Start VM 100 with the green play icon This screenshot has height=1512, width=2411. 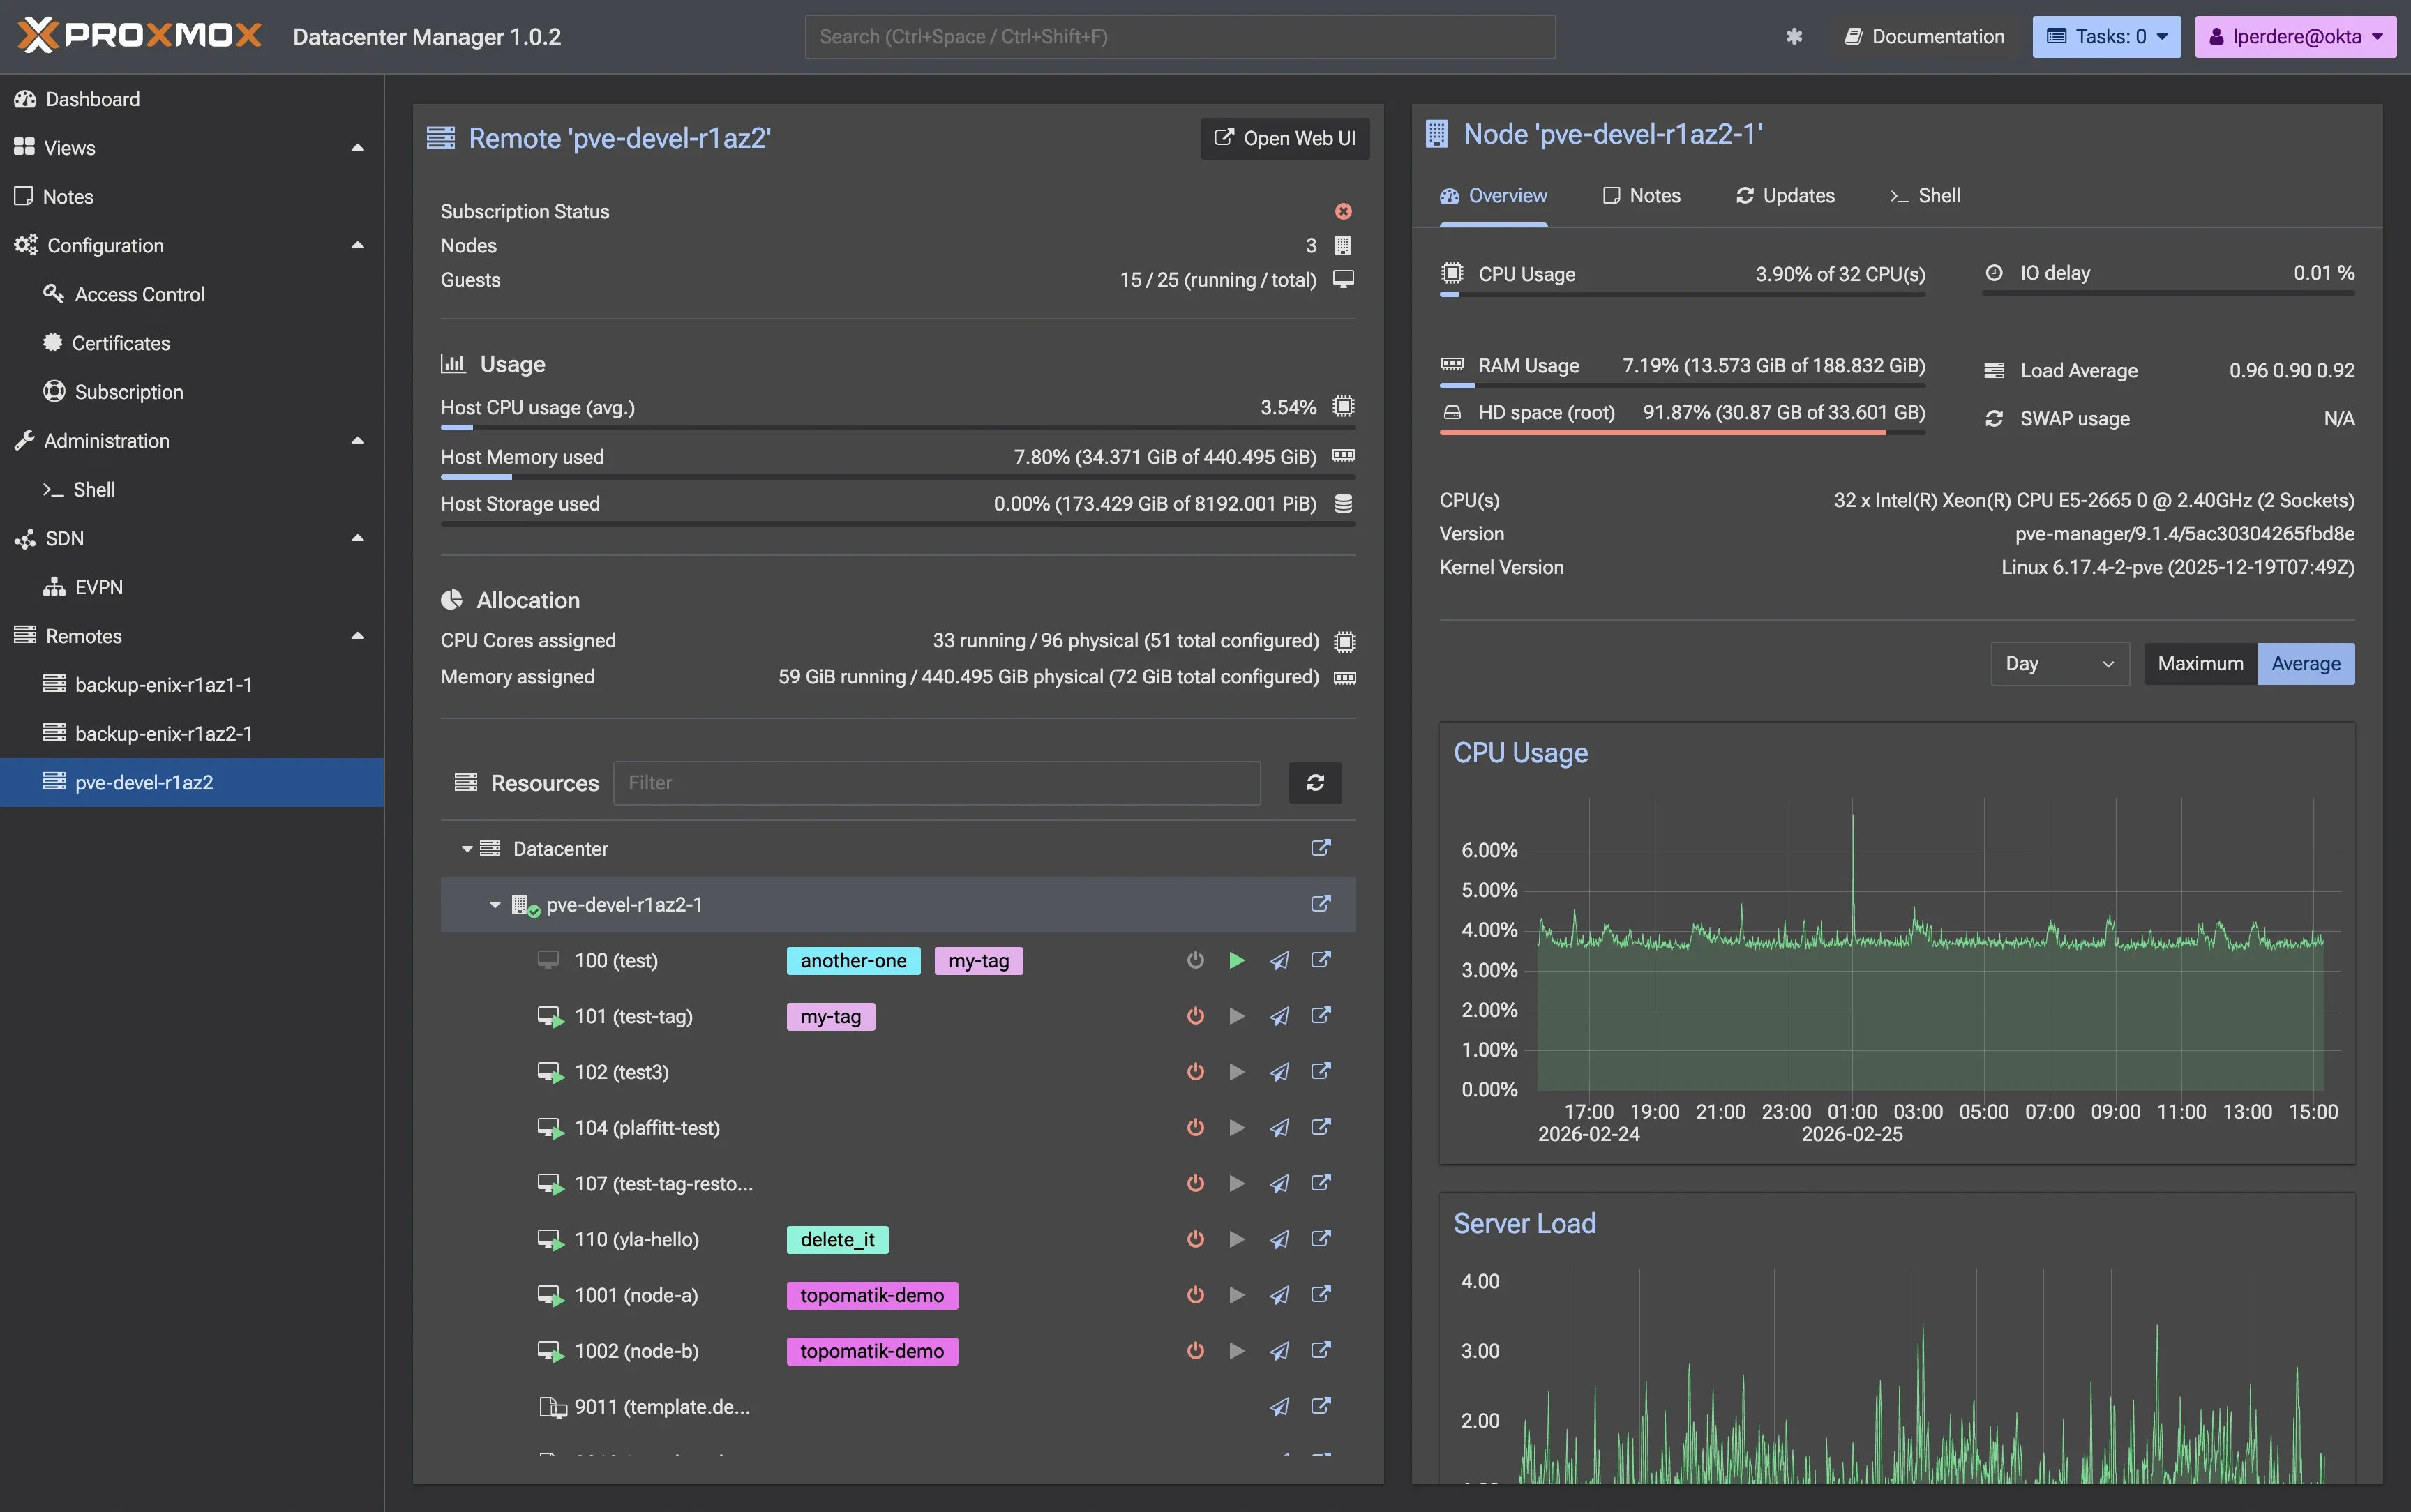pos(1236,960)
